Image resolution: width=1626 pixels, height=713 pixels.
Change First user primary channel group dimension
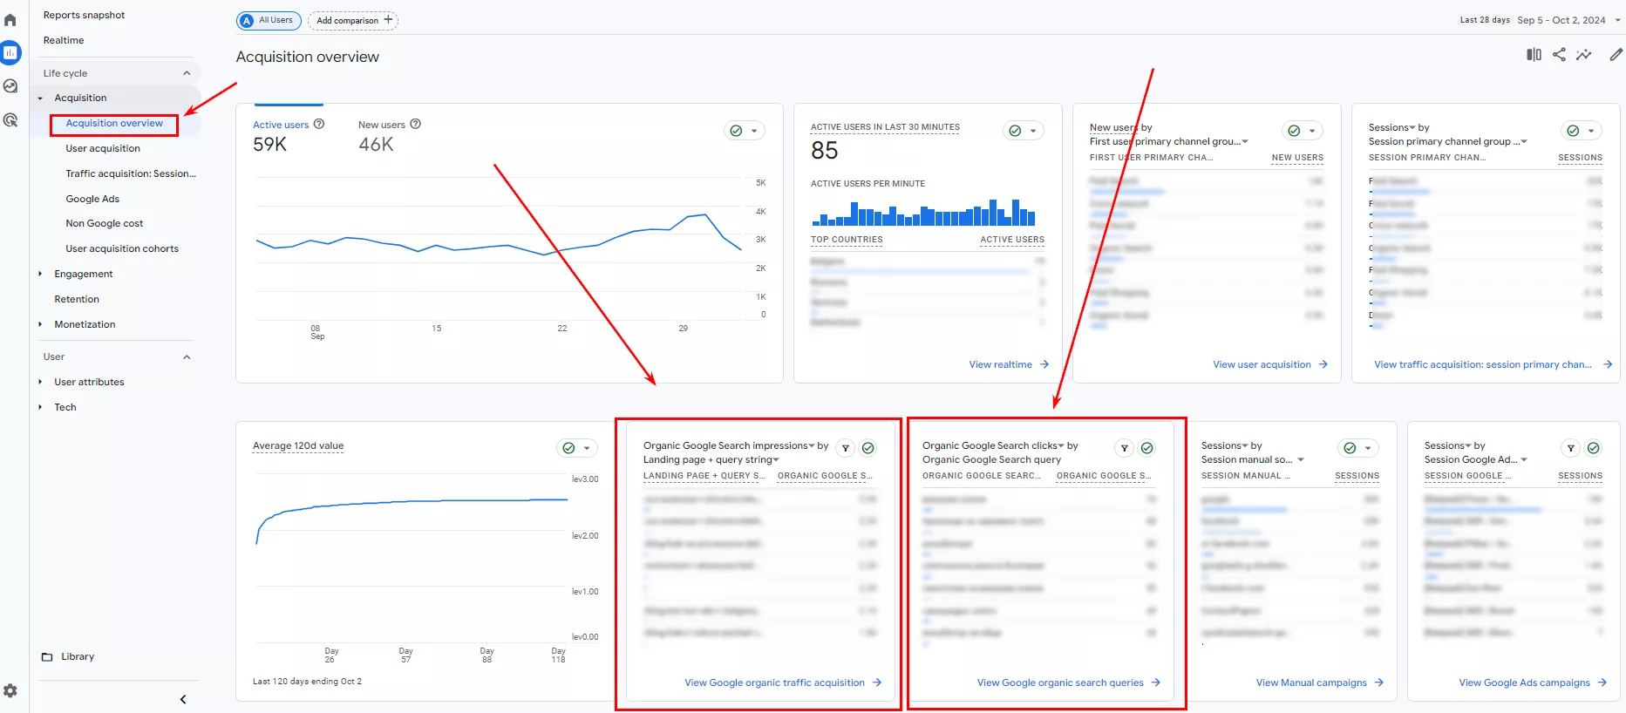click(1169, 141)
